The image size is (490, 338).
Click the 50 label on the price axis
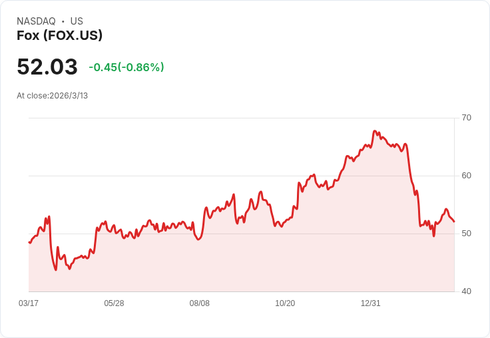click(x=466, y=234)
